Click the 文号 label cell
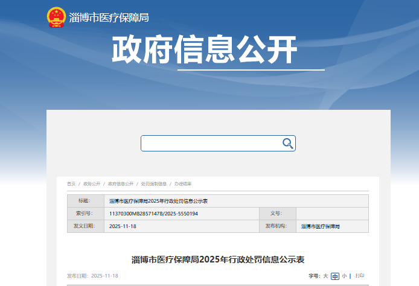The image size is (419, 286). (x=278, y=214)
